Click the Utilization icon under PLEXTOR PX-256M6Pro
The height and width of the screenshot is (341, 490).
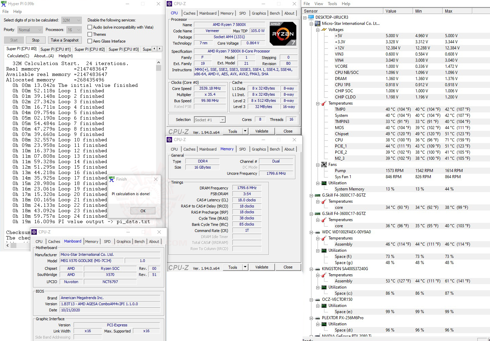tap(324, 324)
